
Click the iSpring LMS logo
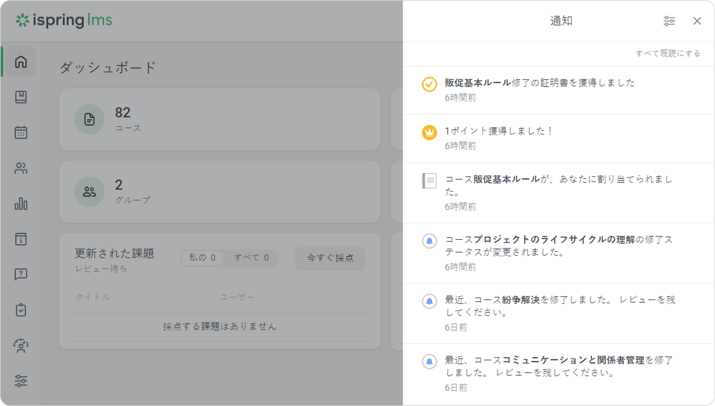pyautogui.click(x=64, y=20)
